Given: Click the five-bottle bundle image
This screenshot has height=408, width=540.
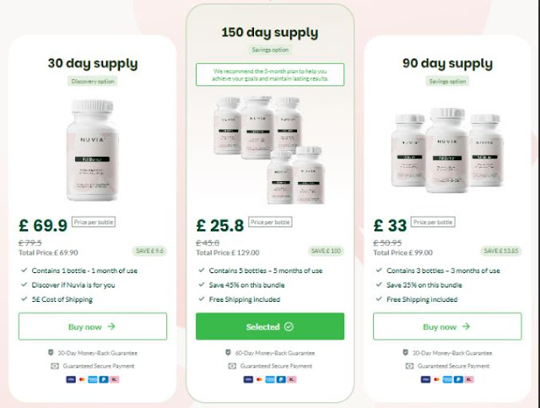Looking at the screenshot, I should click(269, 150).
